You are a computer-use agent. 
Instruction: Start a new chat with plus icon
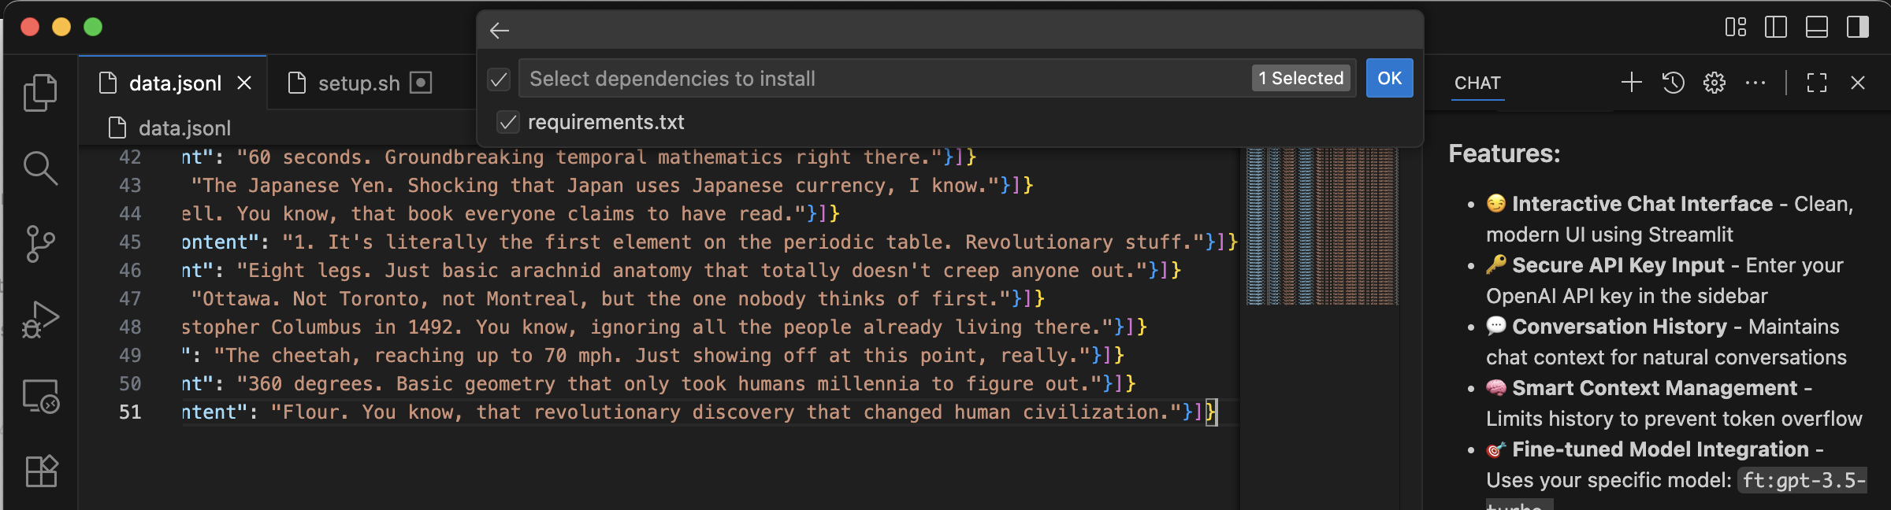1632,83
